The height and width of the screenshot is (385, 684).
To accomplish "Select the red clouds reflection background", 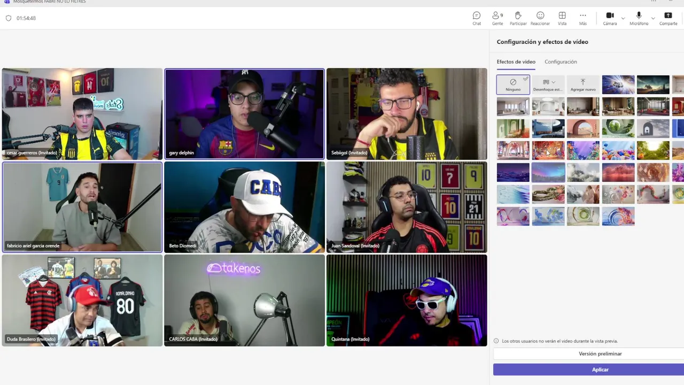I will pyautogui.click(x=618, y=172).
